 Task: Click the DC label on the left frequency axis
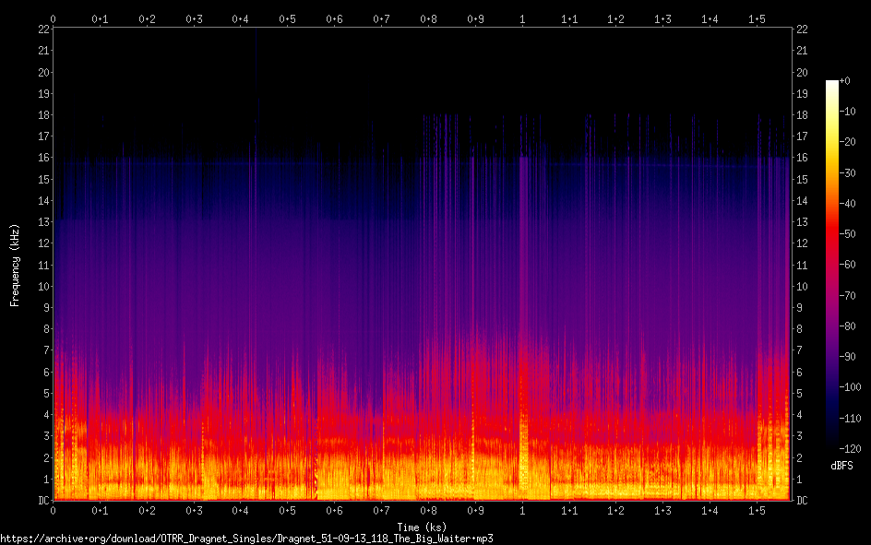(44, 501)
